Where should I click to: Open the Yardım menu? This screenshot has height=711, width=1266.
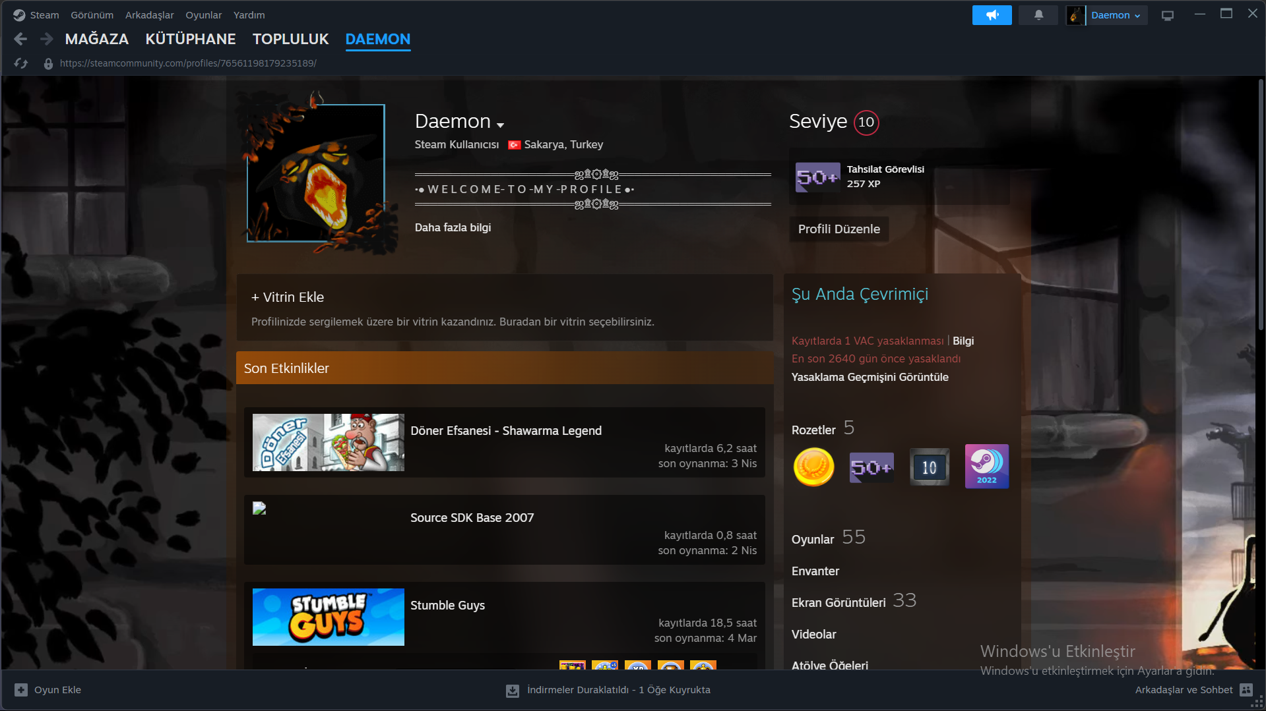click(x=249, y=15)
